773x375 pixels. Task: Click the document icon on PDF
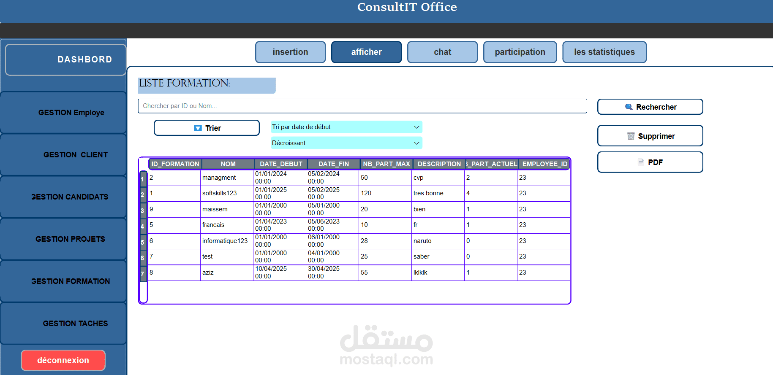tap(641, 162)
